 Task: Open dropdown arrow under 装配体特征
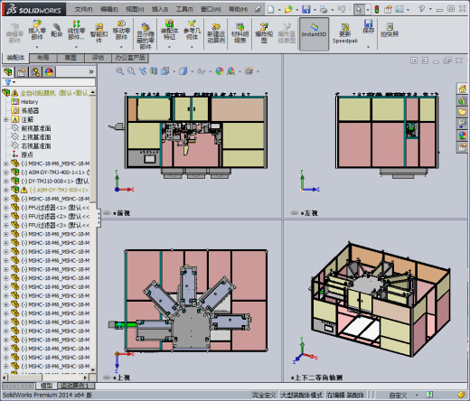(x=169, y=47)
